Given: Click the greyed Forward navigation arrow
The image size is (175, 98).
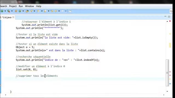Looking at the screenshot, I should tap(63, 11).
